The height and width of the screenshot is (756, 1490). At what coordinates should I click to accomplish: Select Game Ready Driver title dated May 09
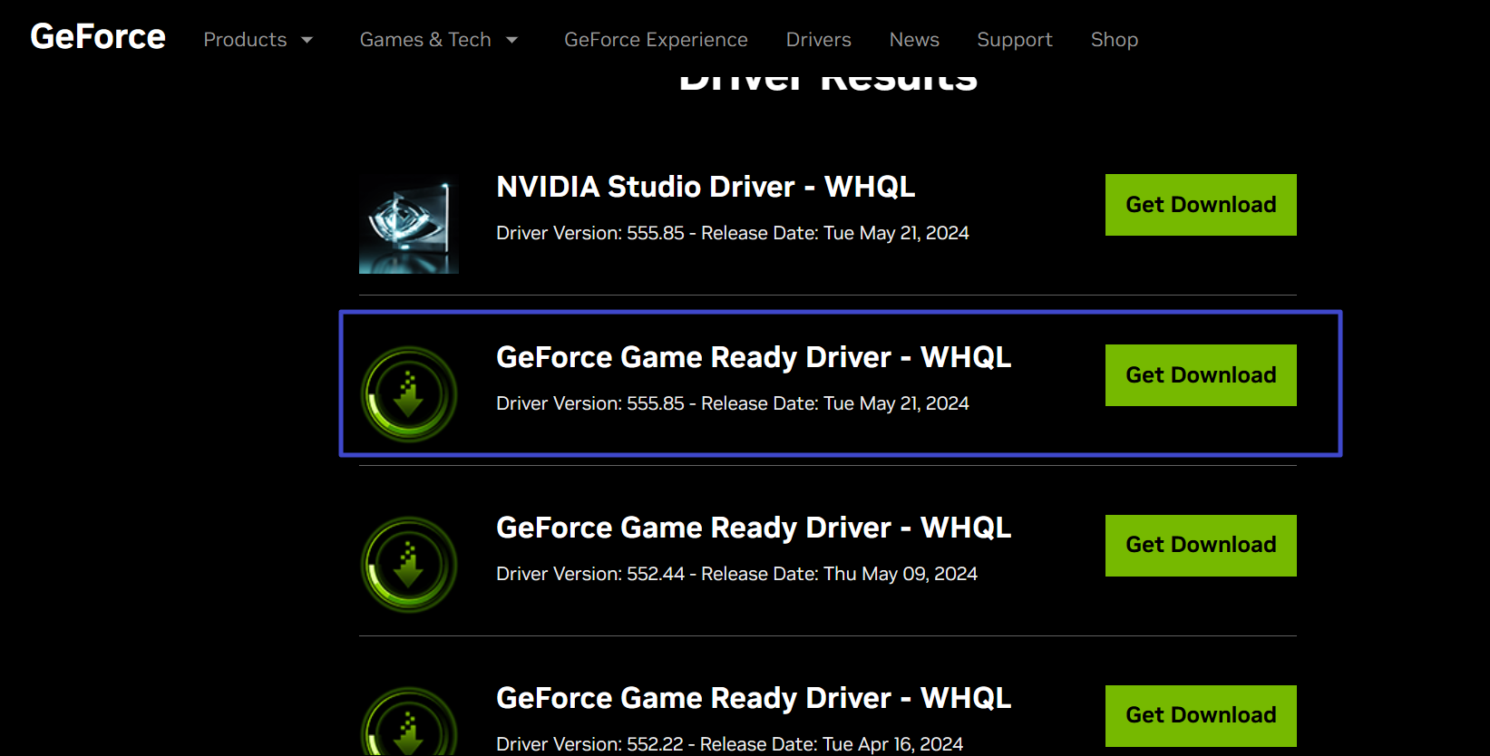(753, 528)
